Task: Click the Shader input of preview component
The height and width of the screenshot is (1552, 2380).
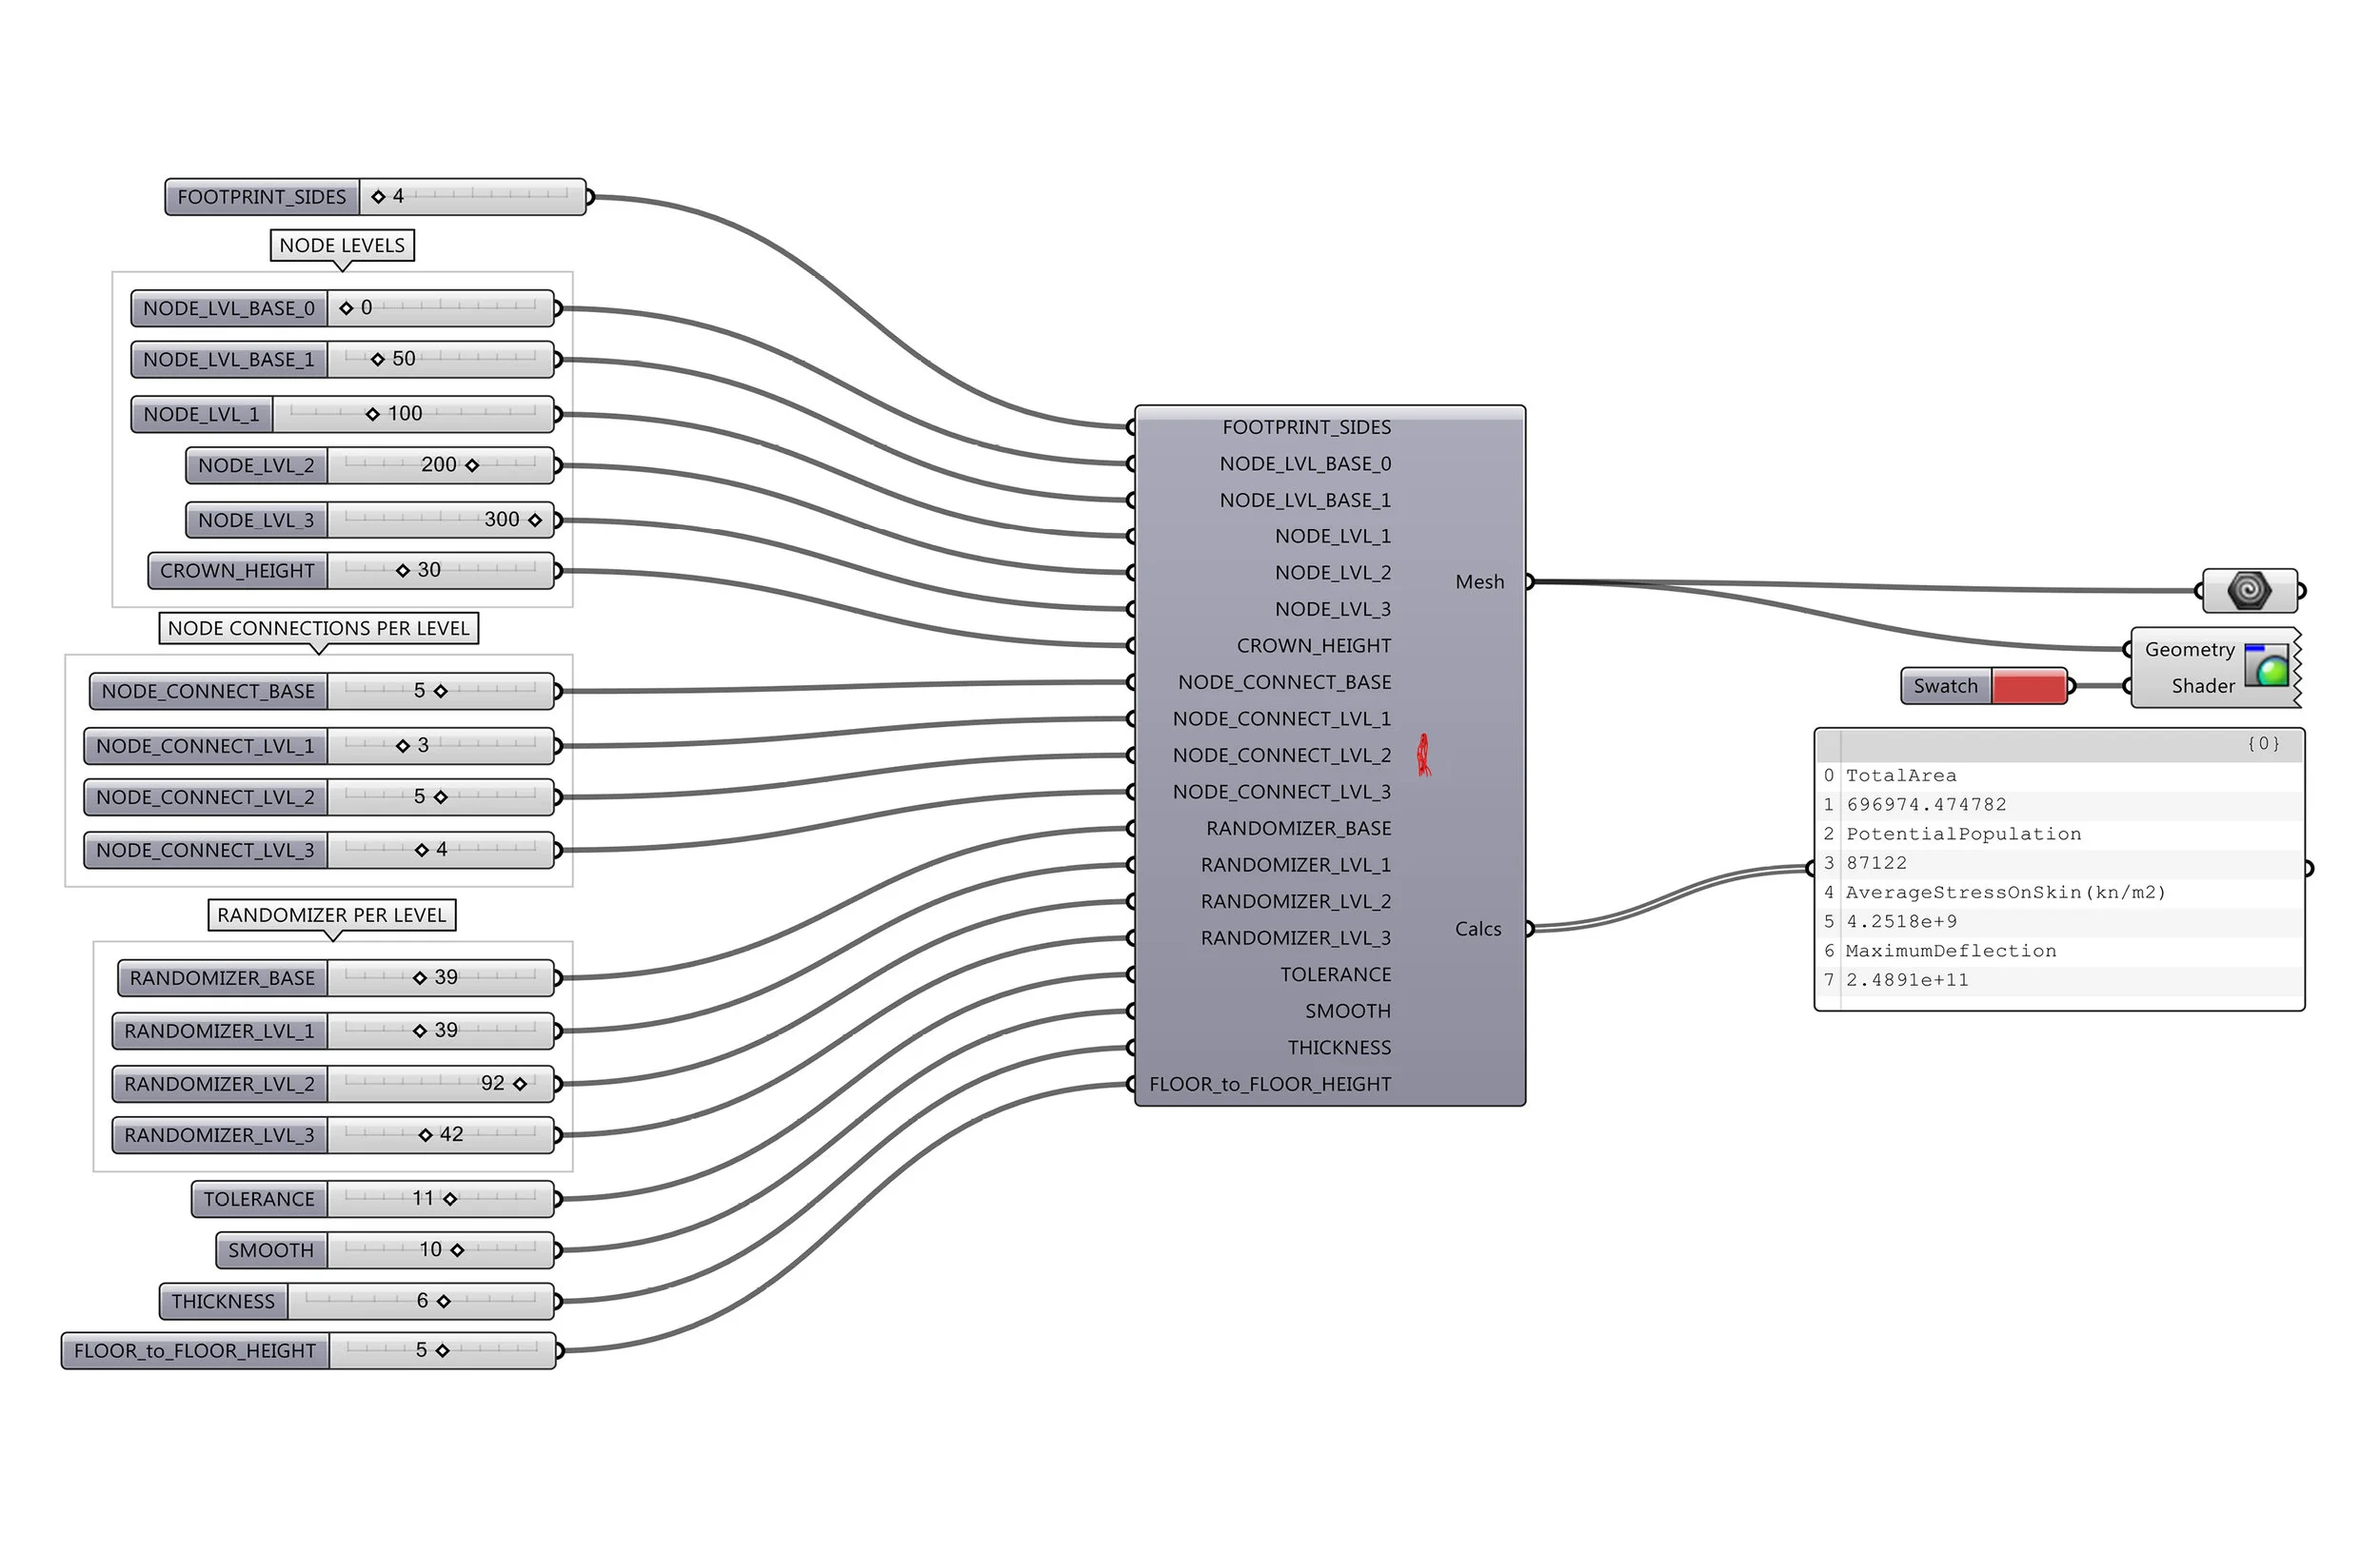Action: click(x=2202, y=685)
